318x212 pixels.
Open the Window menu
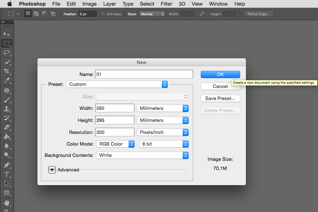tap(218, 4)
